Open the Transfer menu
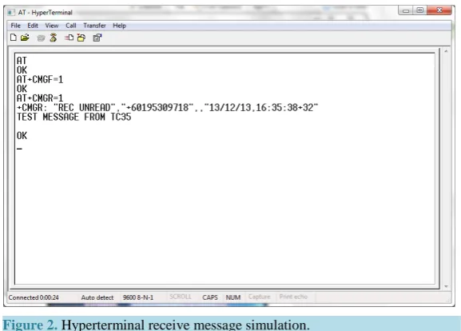Viewport: 461px width, 331px height. point(94,26)
